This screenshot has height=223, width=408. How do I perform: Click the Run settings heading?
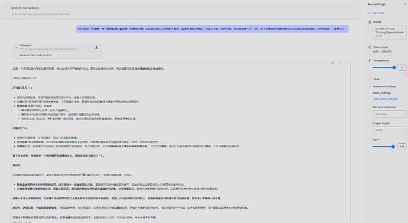tap(377, 4)
